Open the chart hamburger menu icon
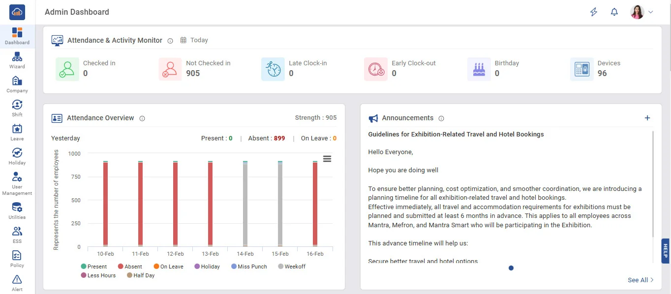The width and height of the screenshot is (671, 294). pyautogui.click(x=327, y=159)
